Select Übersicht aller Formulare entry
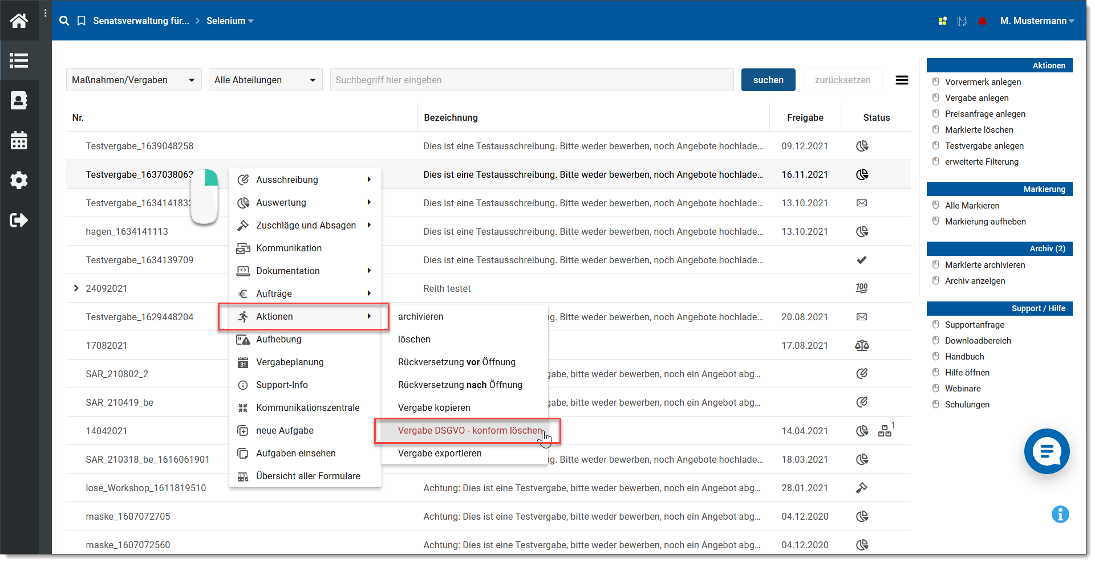1095x563 pixels. (305, 476)
